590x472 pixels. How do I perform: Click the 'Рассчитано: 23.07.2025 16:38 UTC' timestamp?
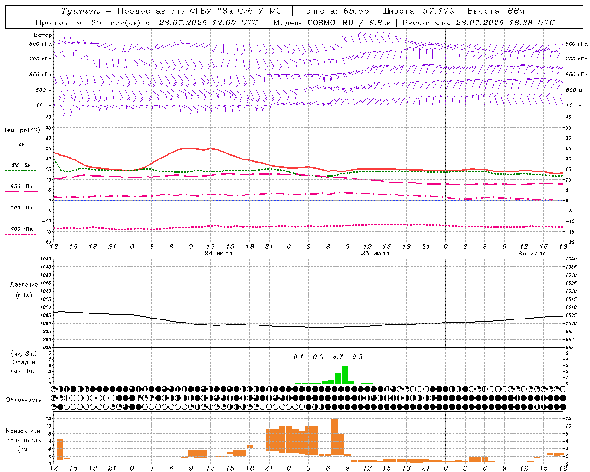478,23
